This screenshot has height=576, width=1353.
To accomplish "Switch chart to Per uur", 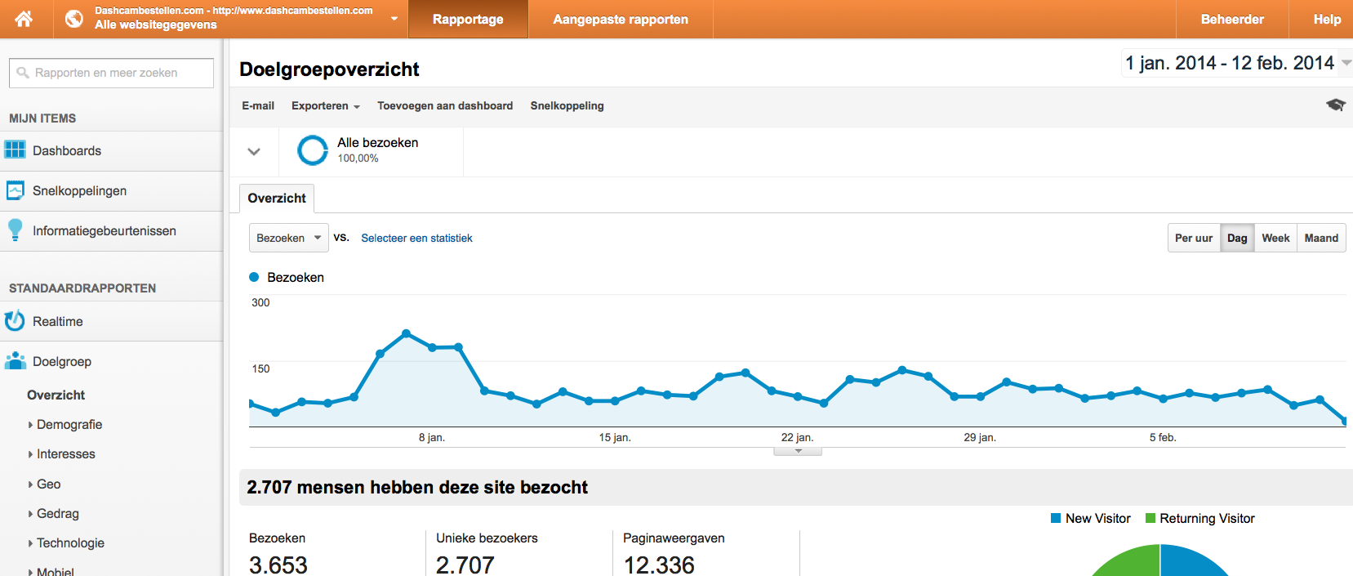I will tap(1194, 238).
